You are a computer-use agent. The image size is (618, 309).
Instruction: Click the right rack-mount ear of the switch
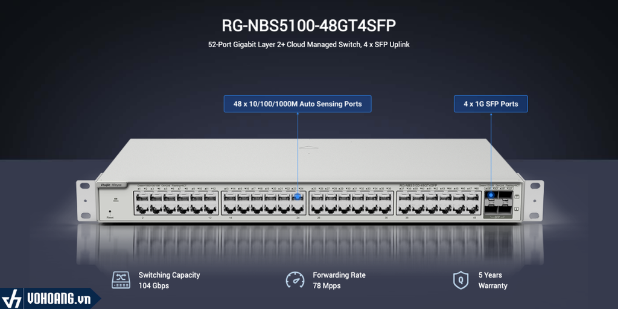click(x=534, y=200)
